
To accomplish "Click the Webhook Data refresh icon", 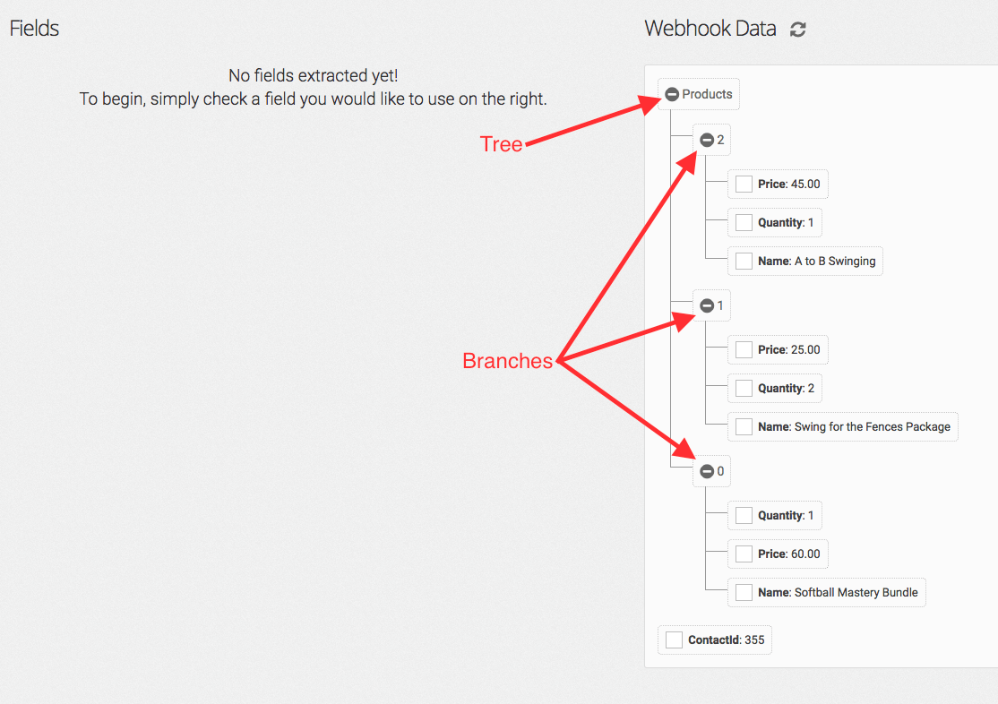I will [x=797, y=30].
